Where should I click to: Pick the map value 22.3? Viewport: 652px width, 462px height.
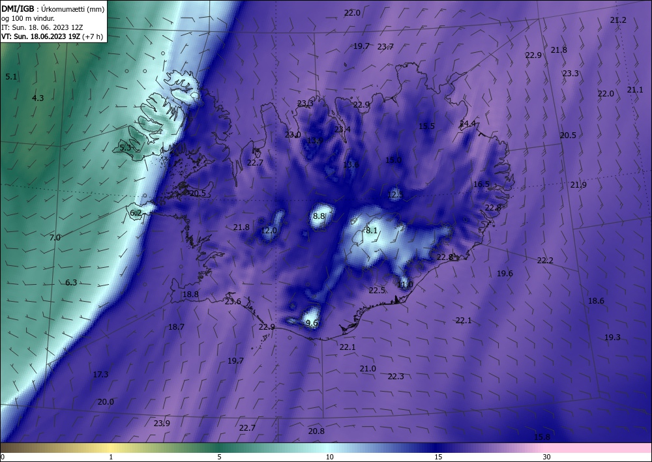(x=396, y=377)
